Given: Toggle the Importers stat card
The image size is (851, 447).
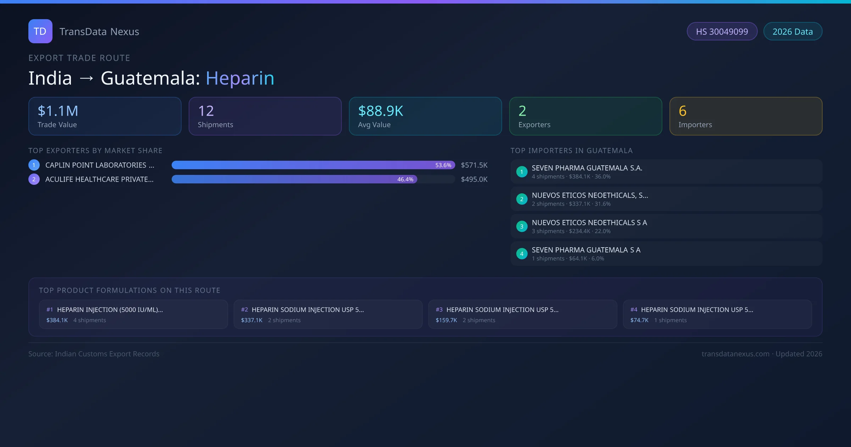Looking at the screenshot, I should coord(746,116).
